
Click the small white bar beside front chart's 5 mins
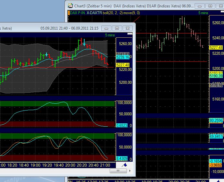click(130, 34)
